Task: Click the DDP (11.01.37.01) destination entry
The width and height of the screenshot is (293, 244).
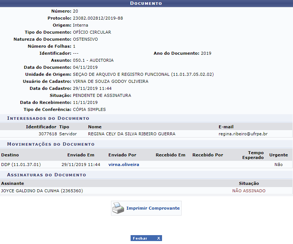Action: pos(21,165)
